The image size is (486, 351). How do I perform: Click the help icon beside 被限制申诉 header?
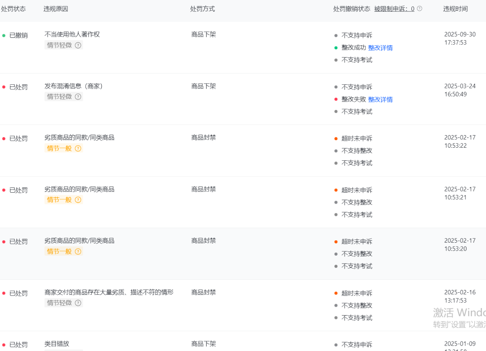[419, 9]
